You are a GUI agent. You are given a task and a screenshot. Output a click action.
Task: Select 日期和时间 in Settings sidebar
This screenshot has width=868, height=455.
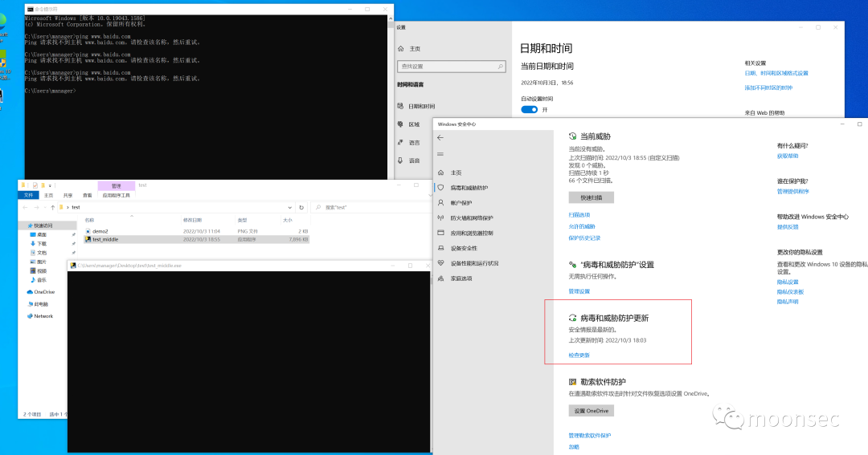pos(416,106)
